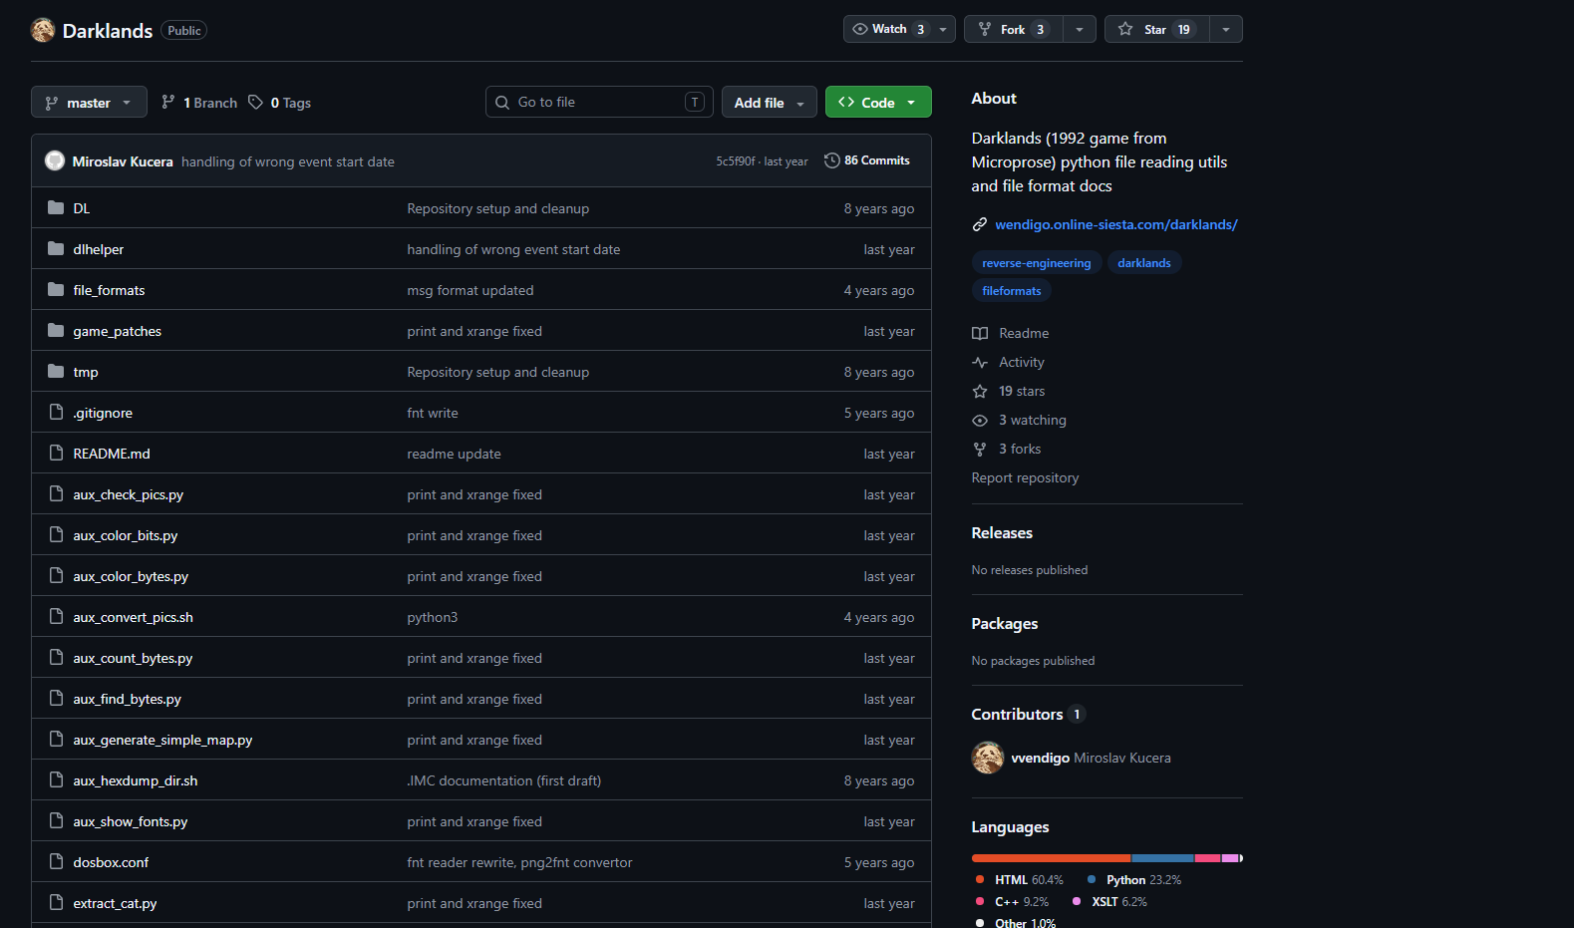Screen dimensions: 1574x928
Task: Open the aux_color_bits.py file
Action: [126, 535]
